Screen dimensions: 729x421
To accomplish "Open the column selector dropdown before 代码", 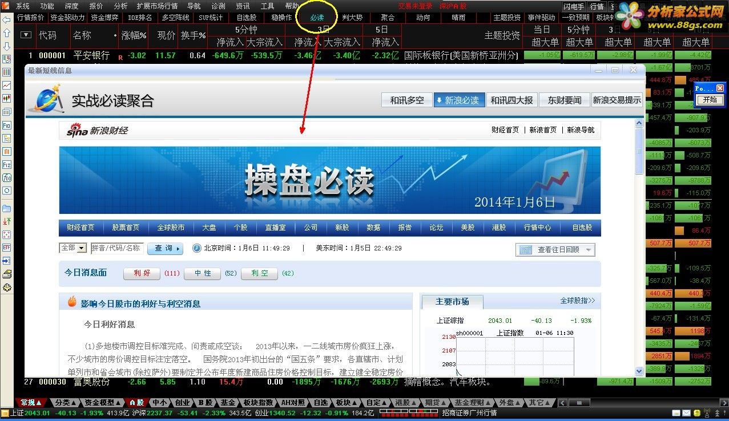I will [25, 35].
